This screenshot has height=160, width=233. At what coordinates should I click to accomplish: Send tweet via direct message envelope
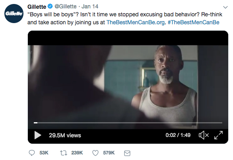(127, 153)
